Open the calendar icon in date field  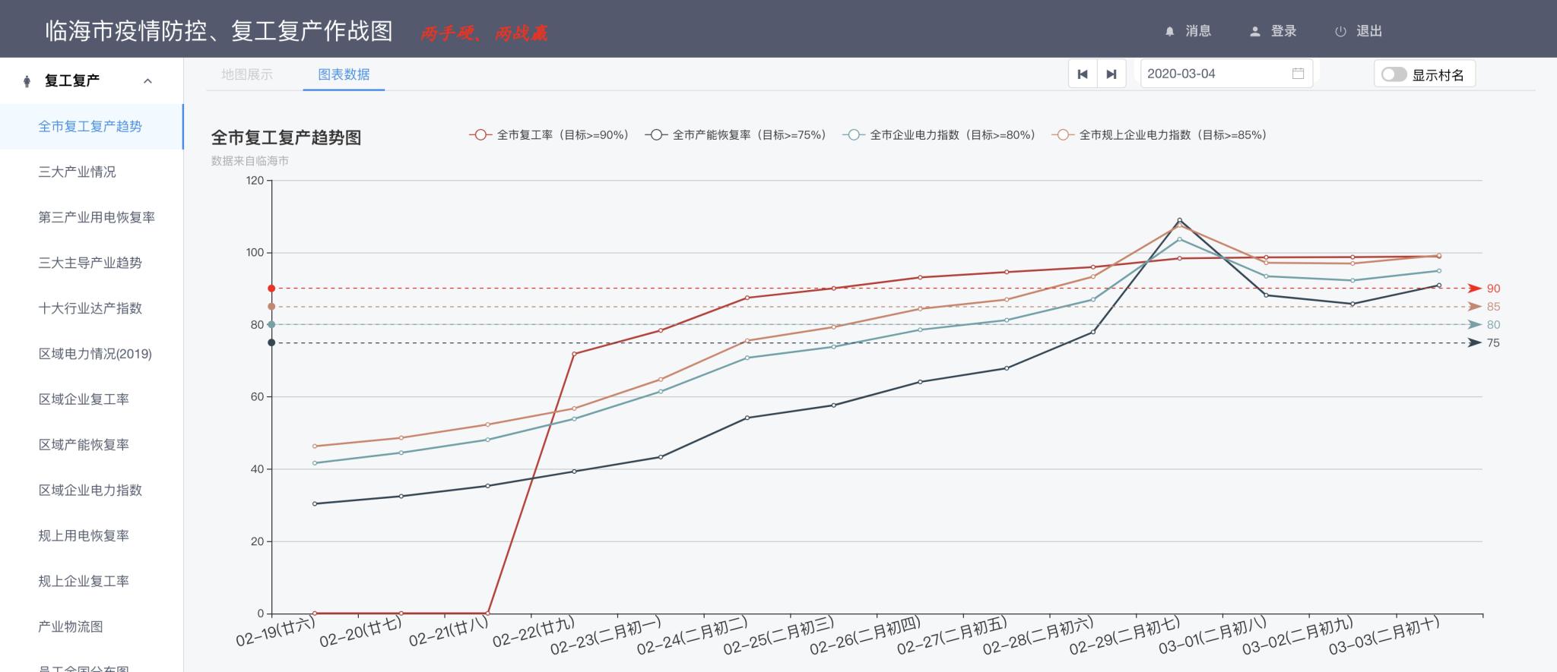click(1298, 74)
